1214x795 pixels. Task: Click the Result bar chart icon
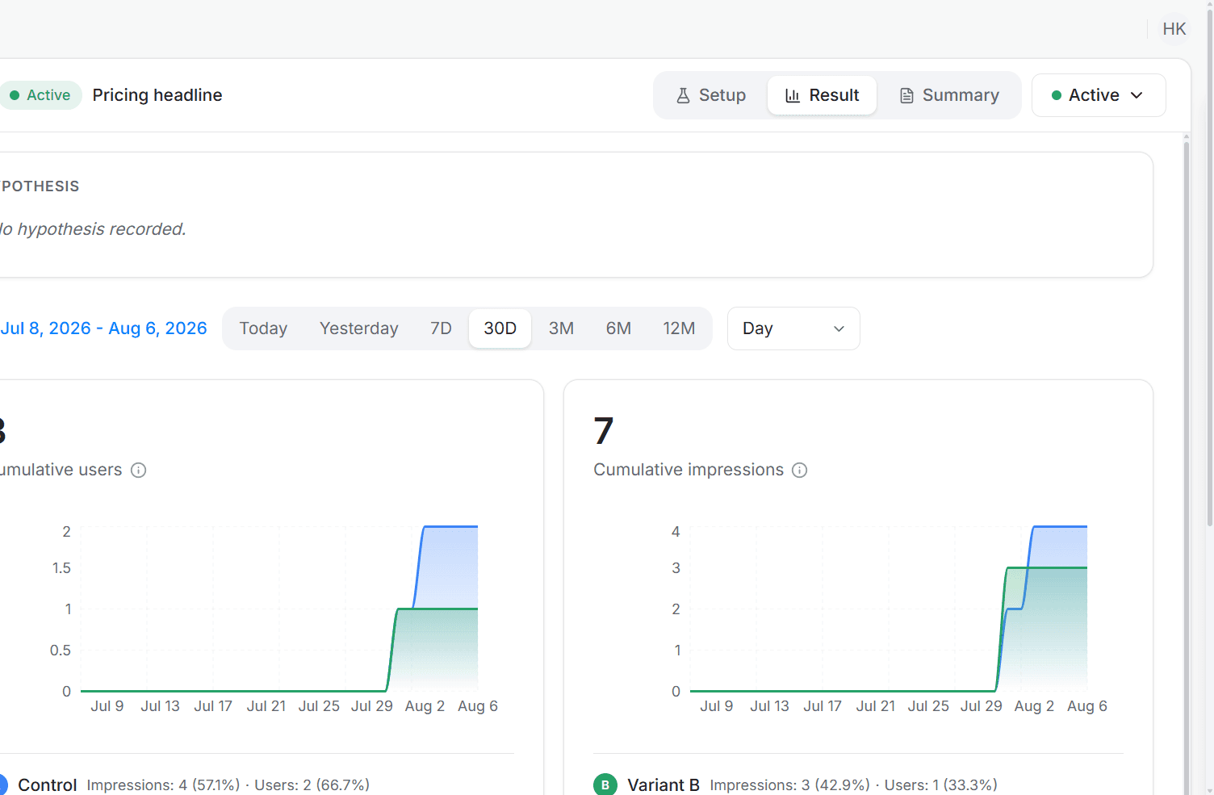tap(793, 95)
